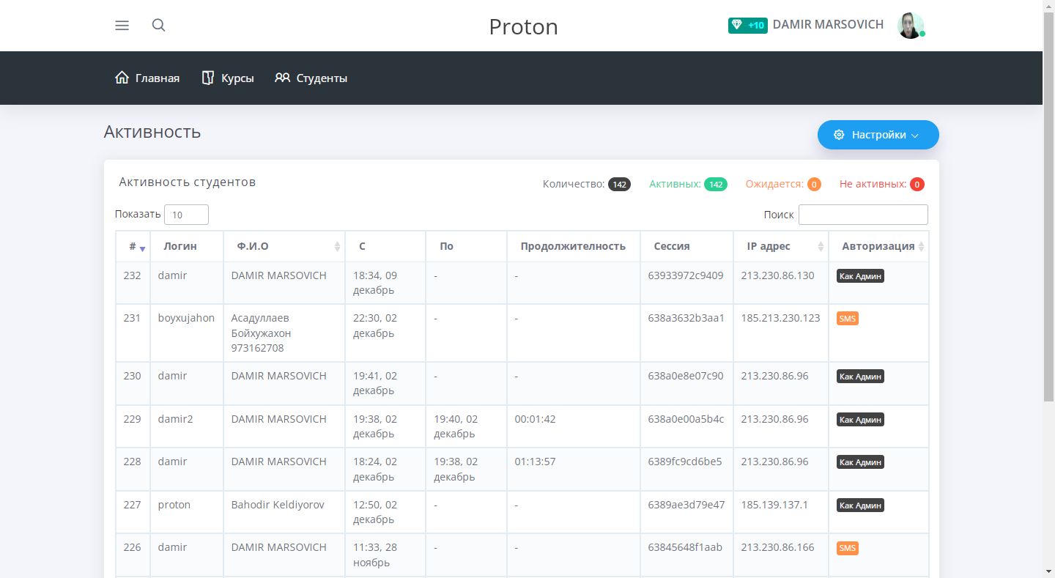This screenshot has width=1055, height=578.
Task: Open the Курсы menu item
Action: tap(237, 78)
